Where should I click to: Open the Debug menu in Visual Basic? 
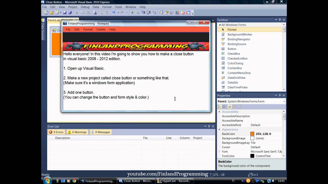pos(85,7)
